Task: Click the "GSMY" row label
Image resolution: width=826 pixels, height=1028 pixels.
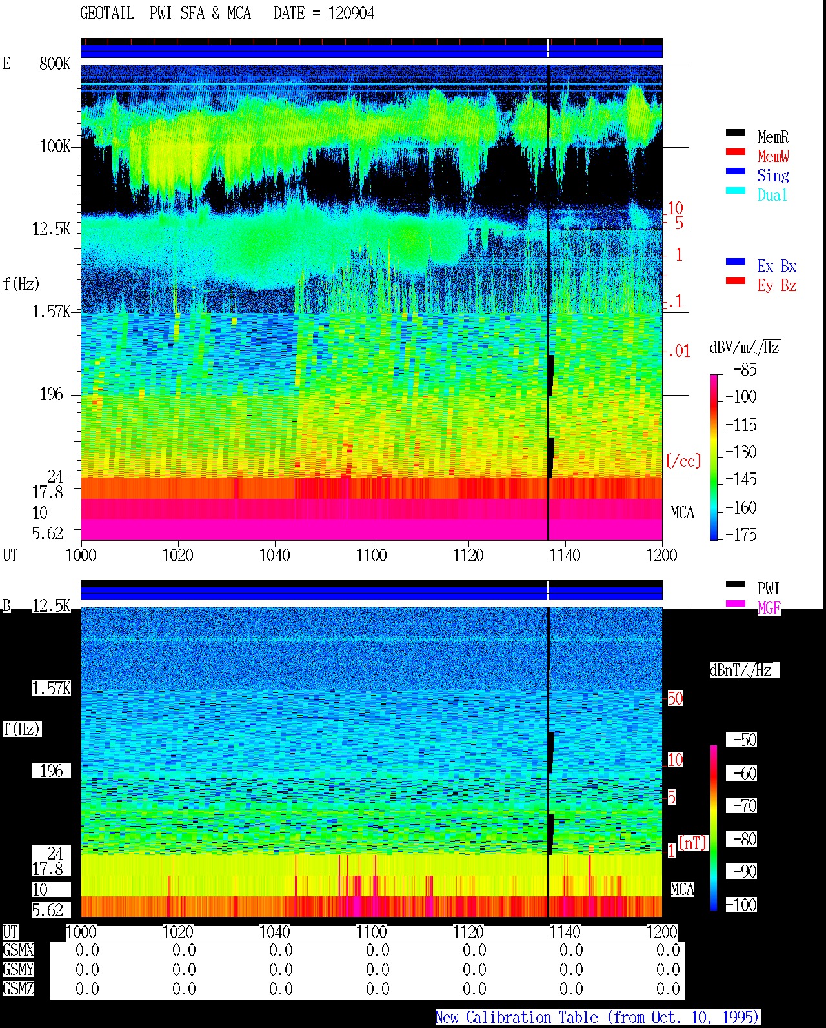Action: pyautogui.click(x=18, y=969)
